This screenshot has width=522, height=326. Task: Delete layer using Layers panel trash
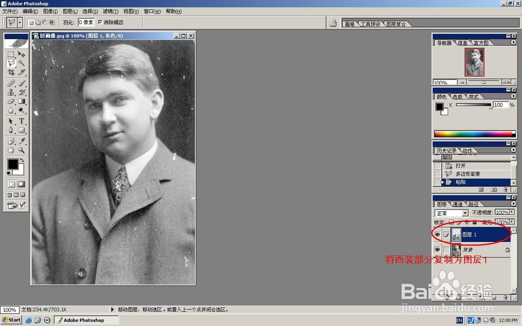click(x=505, y=297)
